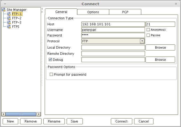Select the FTP-2 site icon
Screen dimensions: 181x127
[x=9, y=18]
